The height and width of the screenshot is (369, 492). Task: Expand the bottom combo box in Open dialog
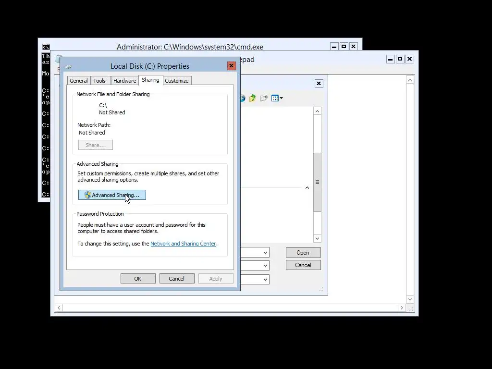tap(265, 279)
